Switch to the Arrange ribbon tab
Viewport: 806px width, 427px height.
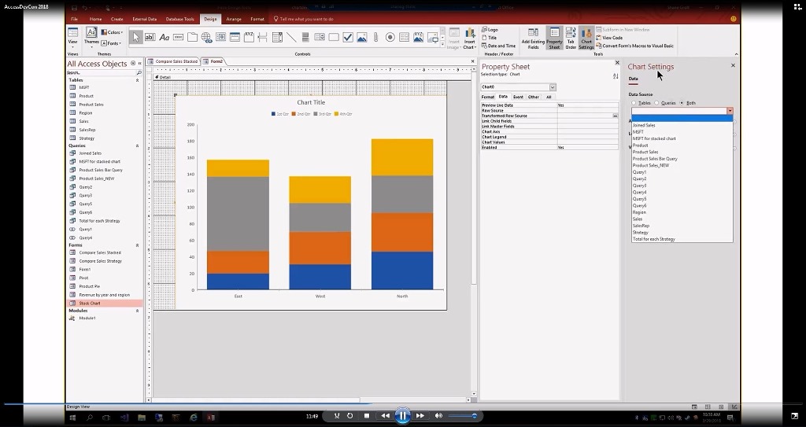click(x=233, y=19)
